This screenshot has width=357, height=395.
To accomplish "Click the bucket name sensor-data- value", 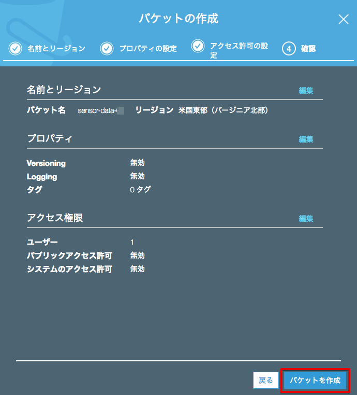I will (x=101, y=110).
